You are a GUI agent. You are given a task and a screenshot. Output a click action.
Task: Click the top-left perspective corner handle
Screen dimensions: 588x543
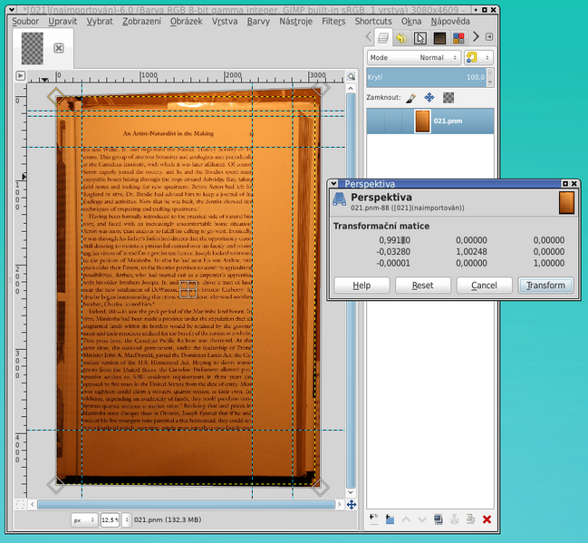(56, 97)
